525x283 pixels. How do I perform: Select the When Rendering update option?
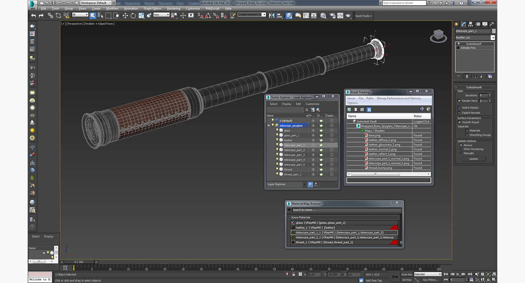click(x=461, y=149)
